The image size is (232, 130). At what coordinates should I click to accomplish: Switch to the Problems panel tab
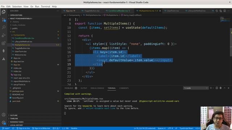71,88
